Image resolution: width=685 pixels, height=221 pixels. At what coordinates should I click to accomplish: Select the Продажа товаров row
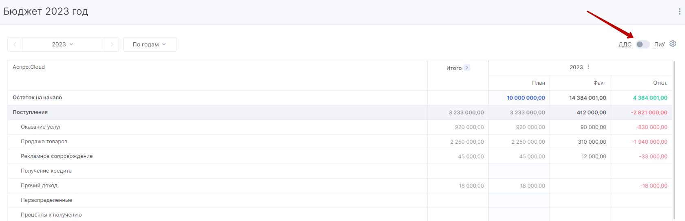[x=339, y=142]
